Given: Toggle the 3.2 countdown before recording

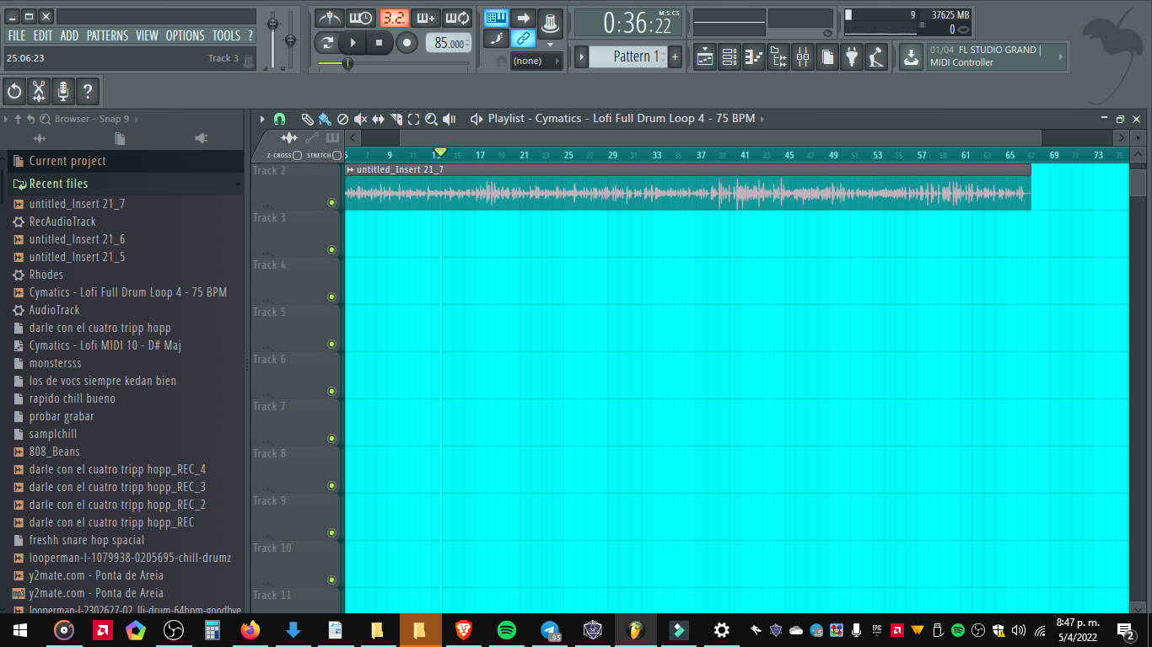Looking at the screenshot, I should pos(393,17).
